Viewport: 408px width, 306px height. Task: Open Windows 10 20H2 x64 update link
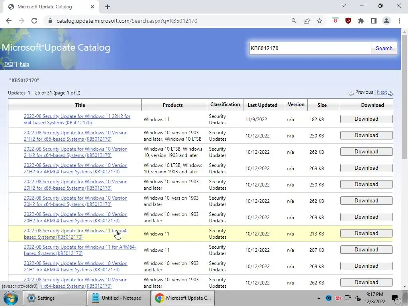[75, 201]
